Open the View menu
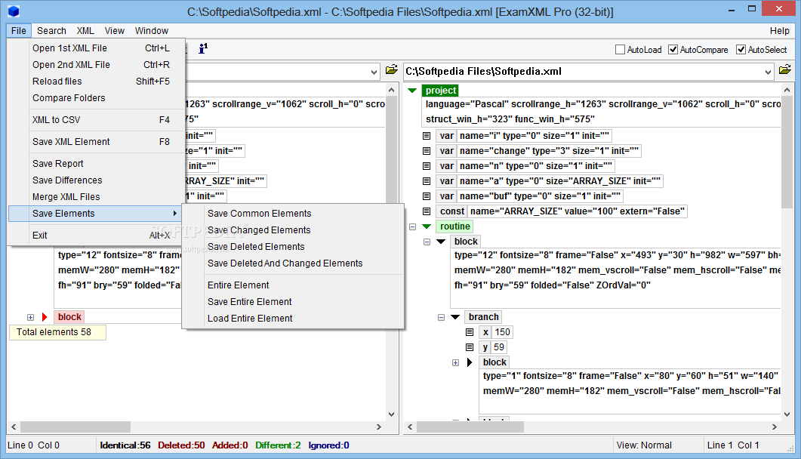 (115, 31)
